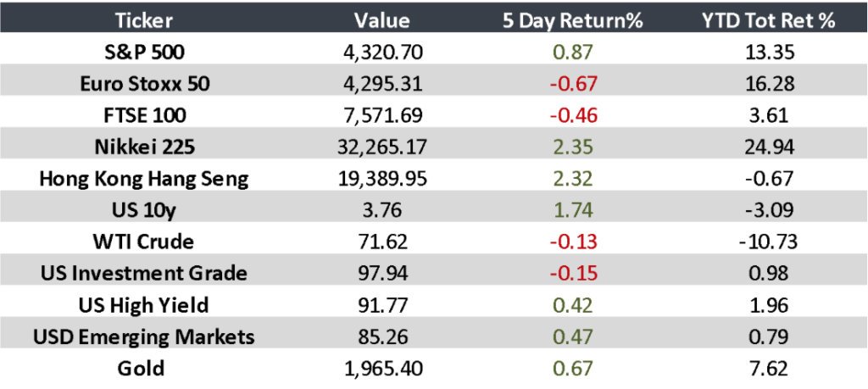This screenshot has width=868, height=389.
Task: Select the Gold value 1,965.40
Action: click(381, 369)
